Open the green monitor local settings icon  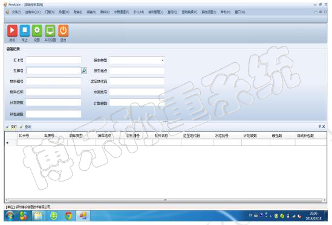pos(50,31)
